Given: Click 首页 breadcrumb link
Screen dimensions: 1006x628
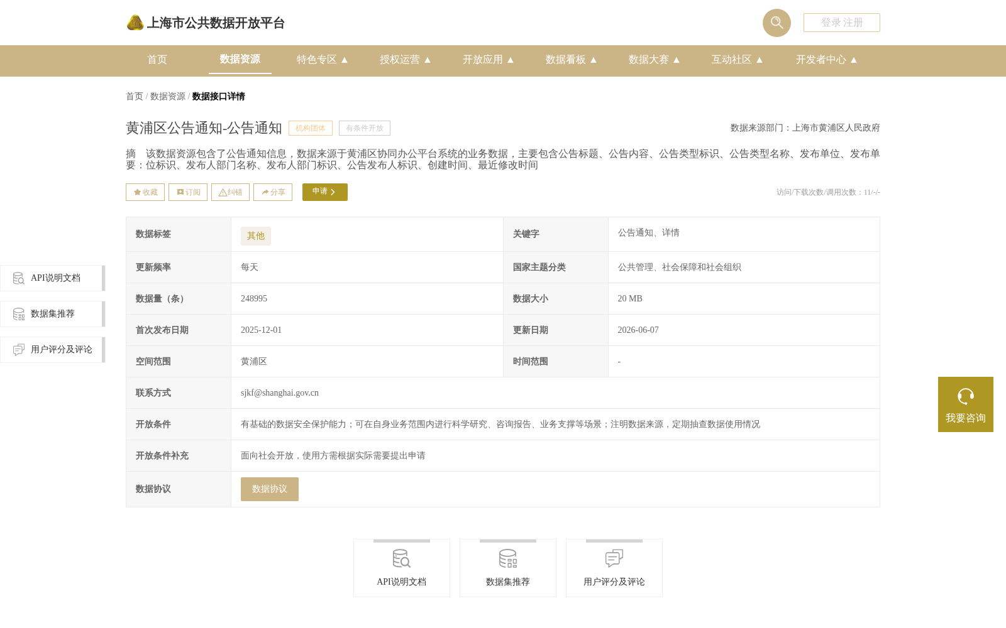Looking at the screenshot, I should pos(135,96).
